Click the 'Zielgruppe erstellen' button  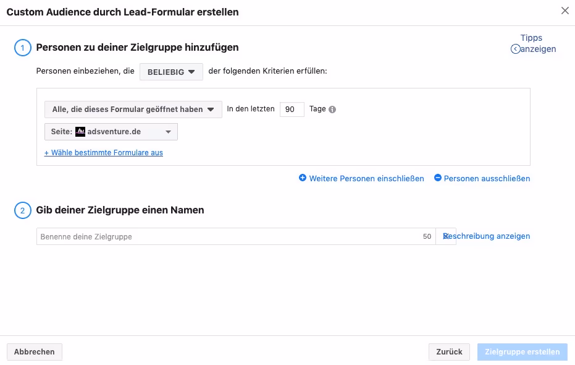(x=523, y=352)
